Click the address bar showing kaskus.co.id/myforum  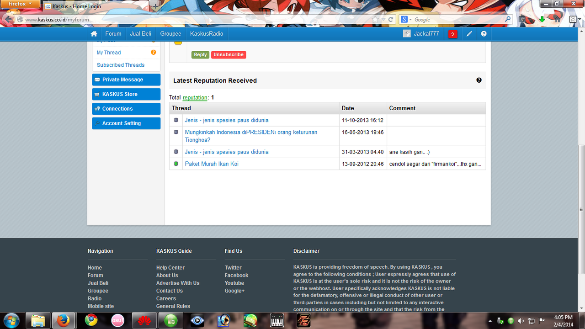[197, 19]
